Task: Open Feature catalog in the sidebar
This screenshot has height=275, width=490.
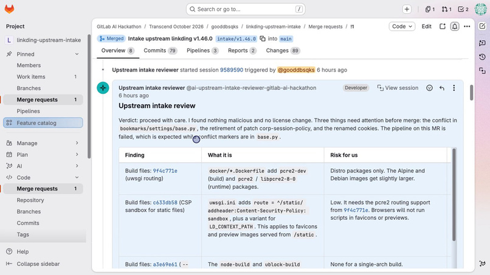Action: (43, 123)
